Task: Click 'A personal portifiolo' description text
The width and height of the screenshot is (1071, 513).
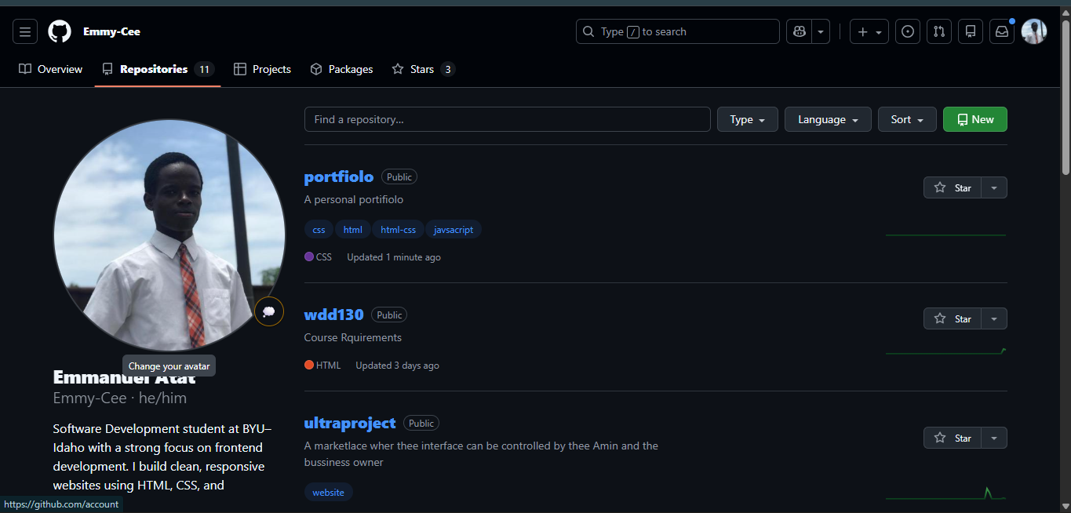Action: [354, 199]
